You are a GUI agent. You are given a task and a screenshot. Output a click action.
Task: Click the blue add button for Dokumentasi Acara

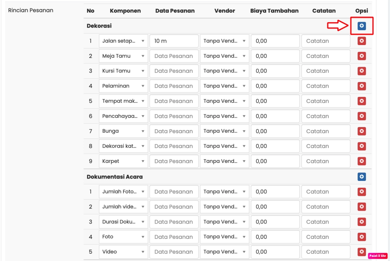[x=361, y=177]
